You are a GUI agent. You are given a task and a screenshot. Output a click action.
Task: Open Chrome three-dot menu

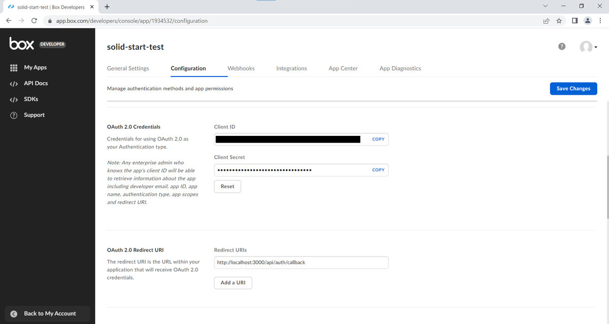(600, 21)
